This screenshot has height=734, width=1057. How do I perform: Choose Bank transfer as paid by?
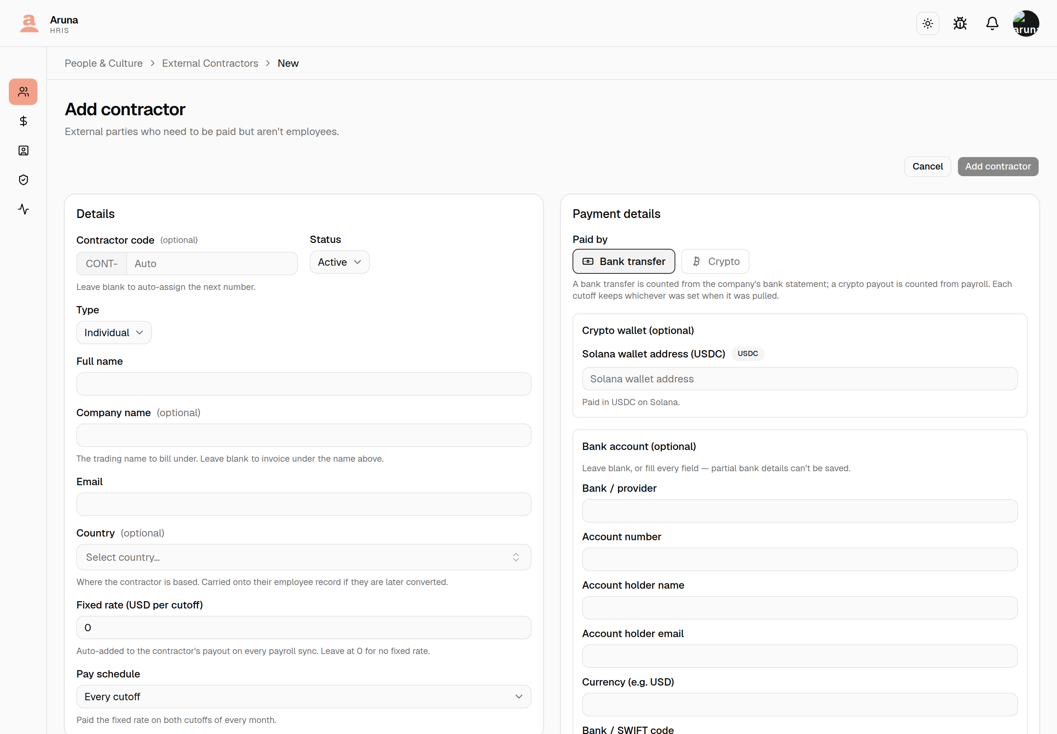(624, 261)
